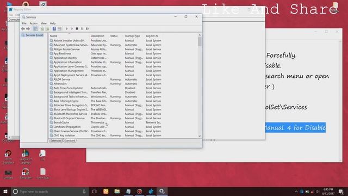Click the services list vertical scrollbar thumb

click(x=200, y=41)
